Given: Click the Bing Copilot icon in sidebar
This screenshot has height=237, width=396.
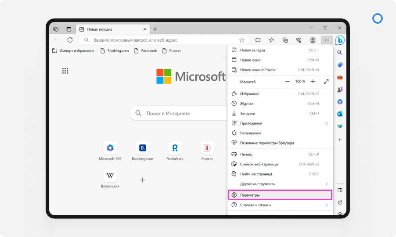Looking at the screenshot, I should pyautogui.click(x=339, y=40).
